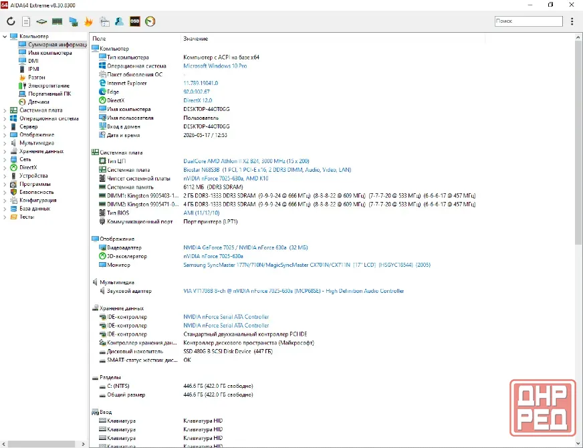
Task: Click inside the Поиск search field
Action: click(528, 21)
